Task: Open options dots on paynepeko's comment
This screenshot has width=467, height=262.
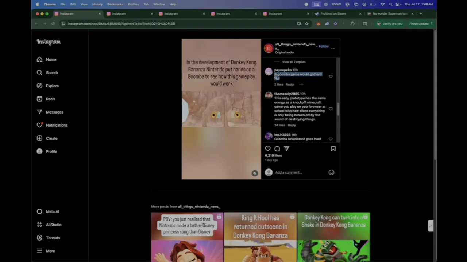Action: point(301,84)
